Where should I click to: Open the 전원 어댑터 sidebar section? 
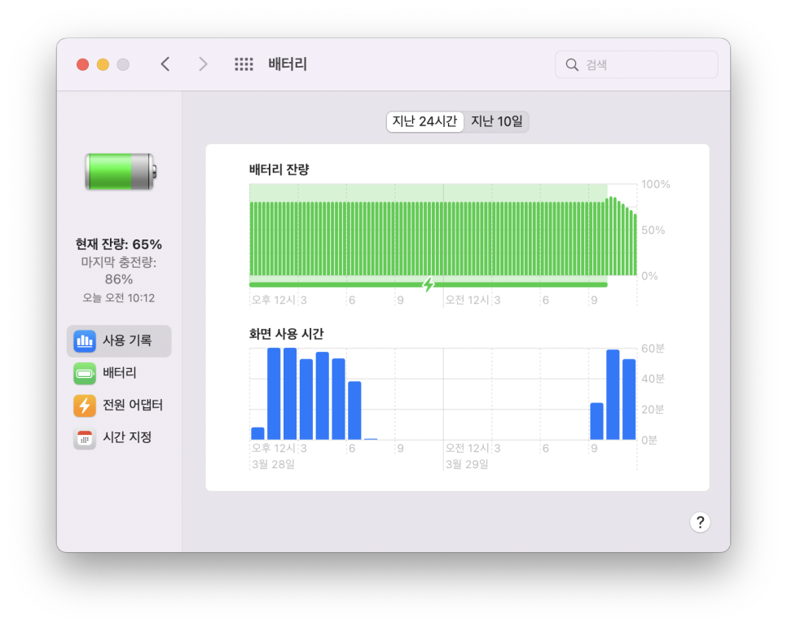coord(119,406)
